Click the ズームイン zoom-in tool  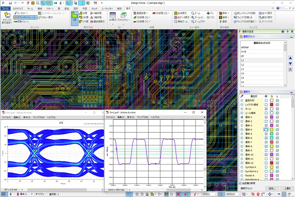point(197,17)
